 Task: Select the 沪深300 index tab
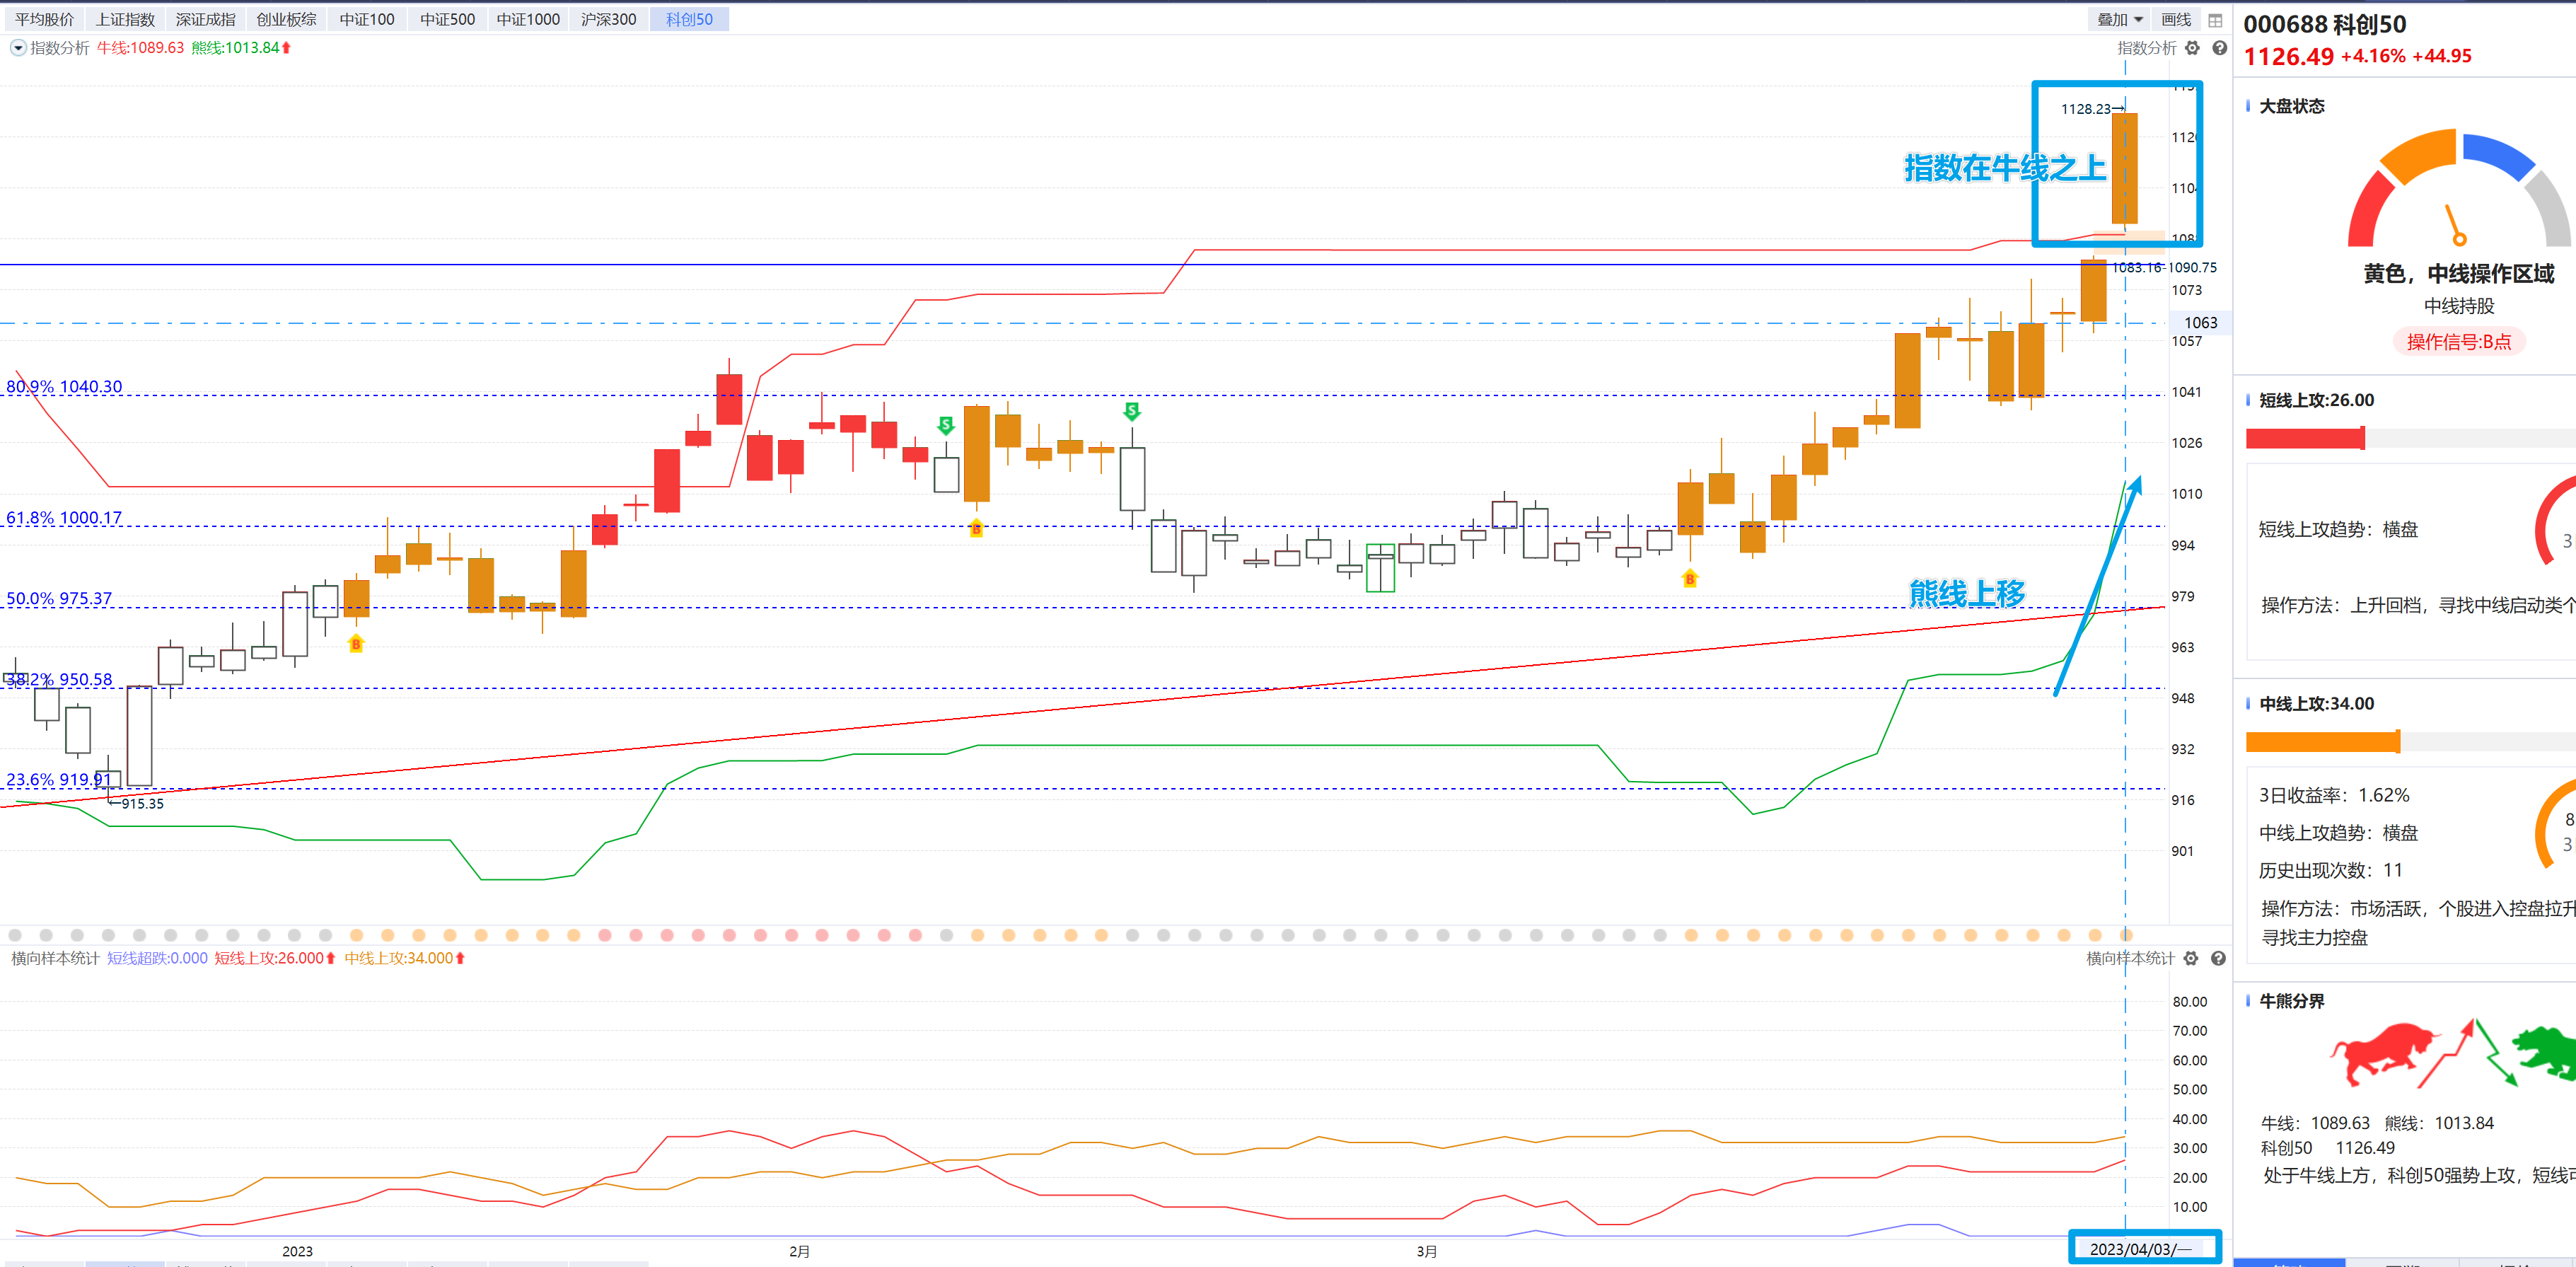point(608,19)
